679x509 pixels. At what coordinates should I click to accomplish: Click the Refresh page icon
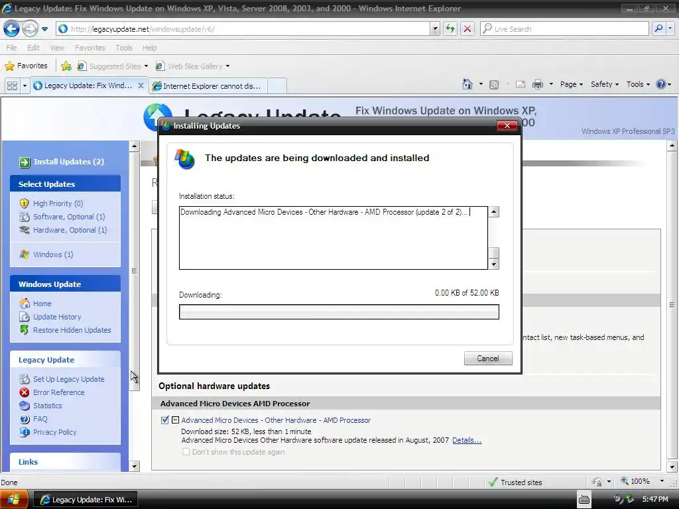pos(450,29)
